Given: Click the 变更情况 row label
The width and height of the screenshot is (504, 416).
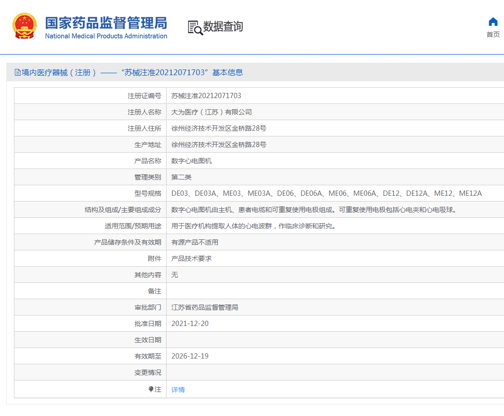Looking at the screenshot, I should 148,372.
